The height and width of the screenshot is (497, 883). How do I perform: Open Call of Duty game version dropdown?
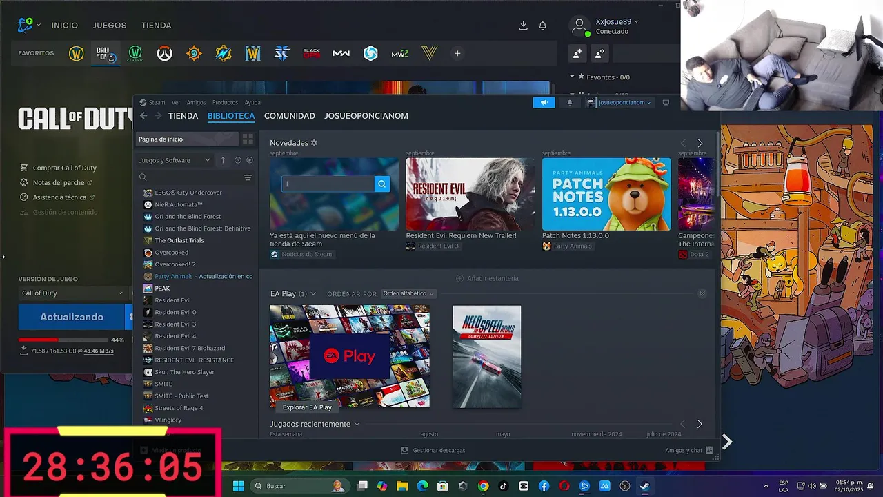(72, 293)
